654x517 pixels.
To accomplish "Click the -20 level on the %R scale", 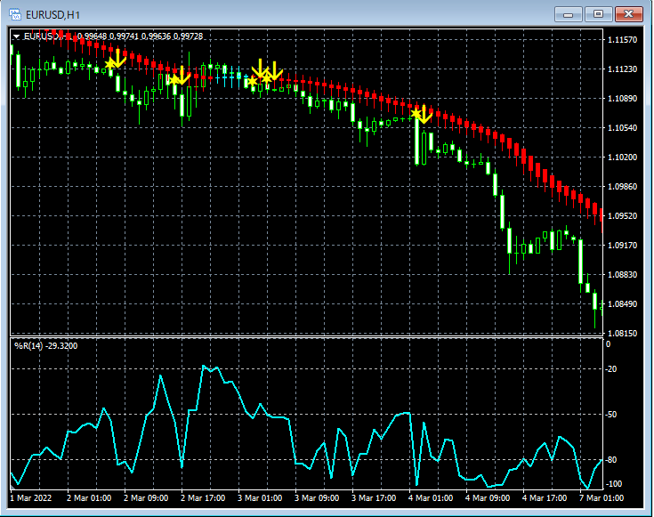I will (x=611, y=369).
